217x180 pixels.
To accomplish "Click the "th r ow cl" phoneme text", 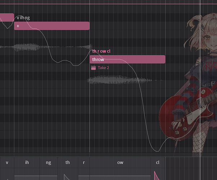I will 101,51.
